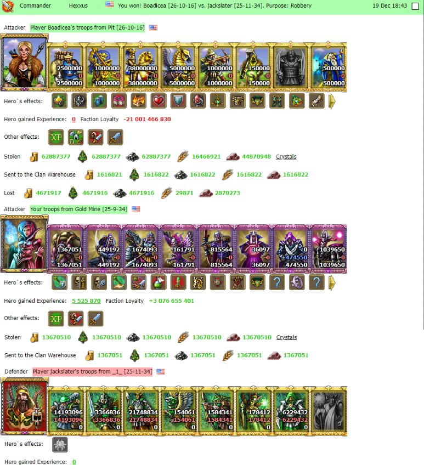
Task: Click the red heart effect icon
Action: (159, 101)
